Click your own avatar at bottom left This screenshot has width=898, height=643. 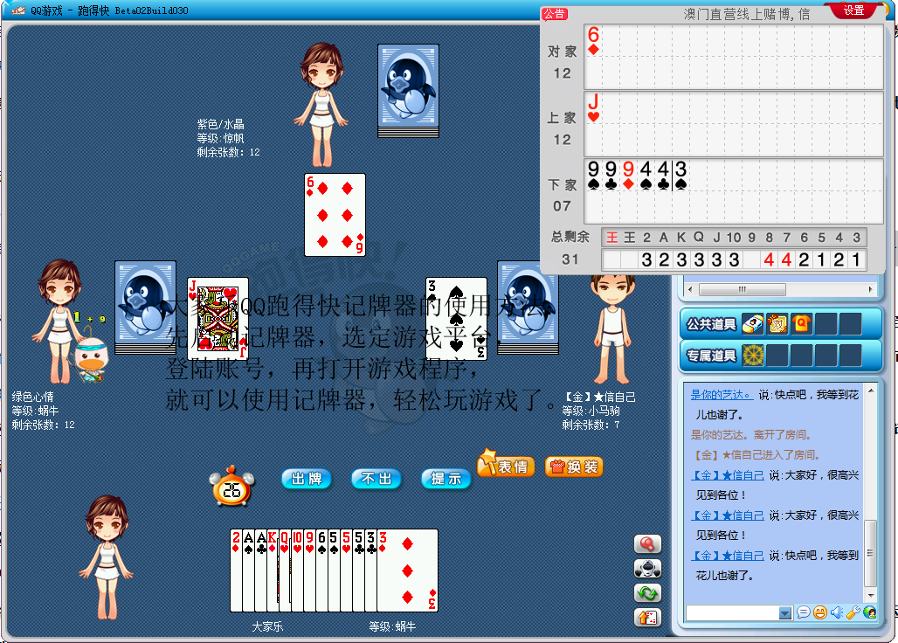(107, 557)
